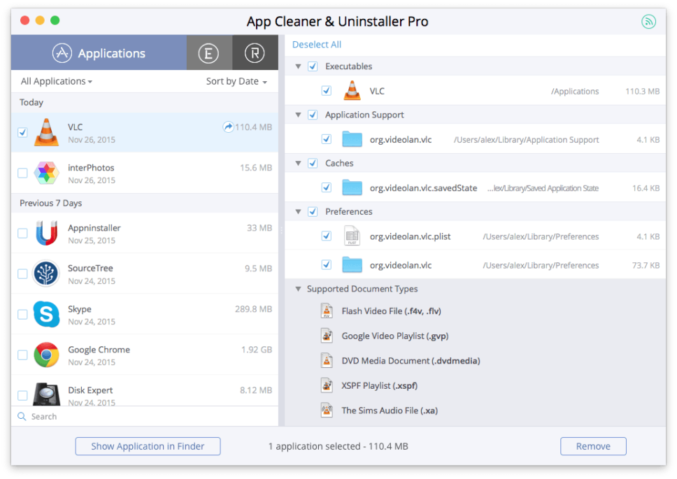Click the folder icon of the 73.7 KB Preferences item
The height and width of the screenshot is (479, 677).
pyautogui.click(x=352, y=264)
